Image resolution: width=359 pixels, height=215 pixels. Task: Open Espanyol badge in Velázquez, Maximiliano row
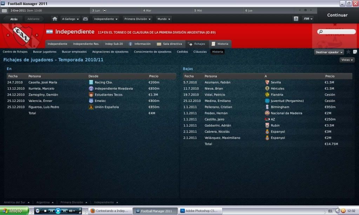click(267, 138)
